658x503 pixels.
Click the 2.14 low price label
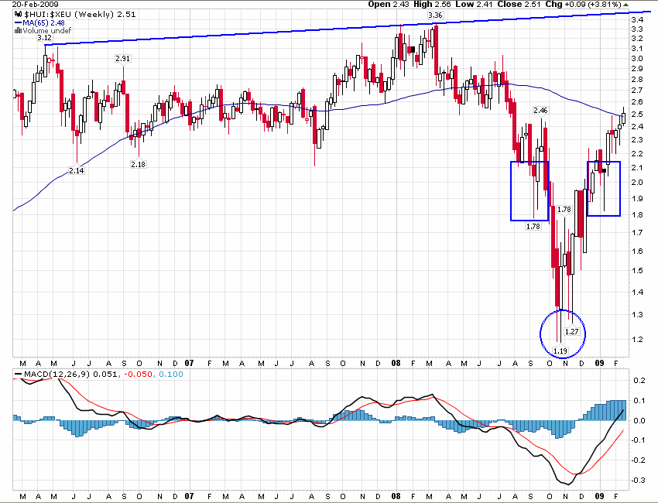(77, 170)
